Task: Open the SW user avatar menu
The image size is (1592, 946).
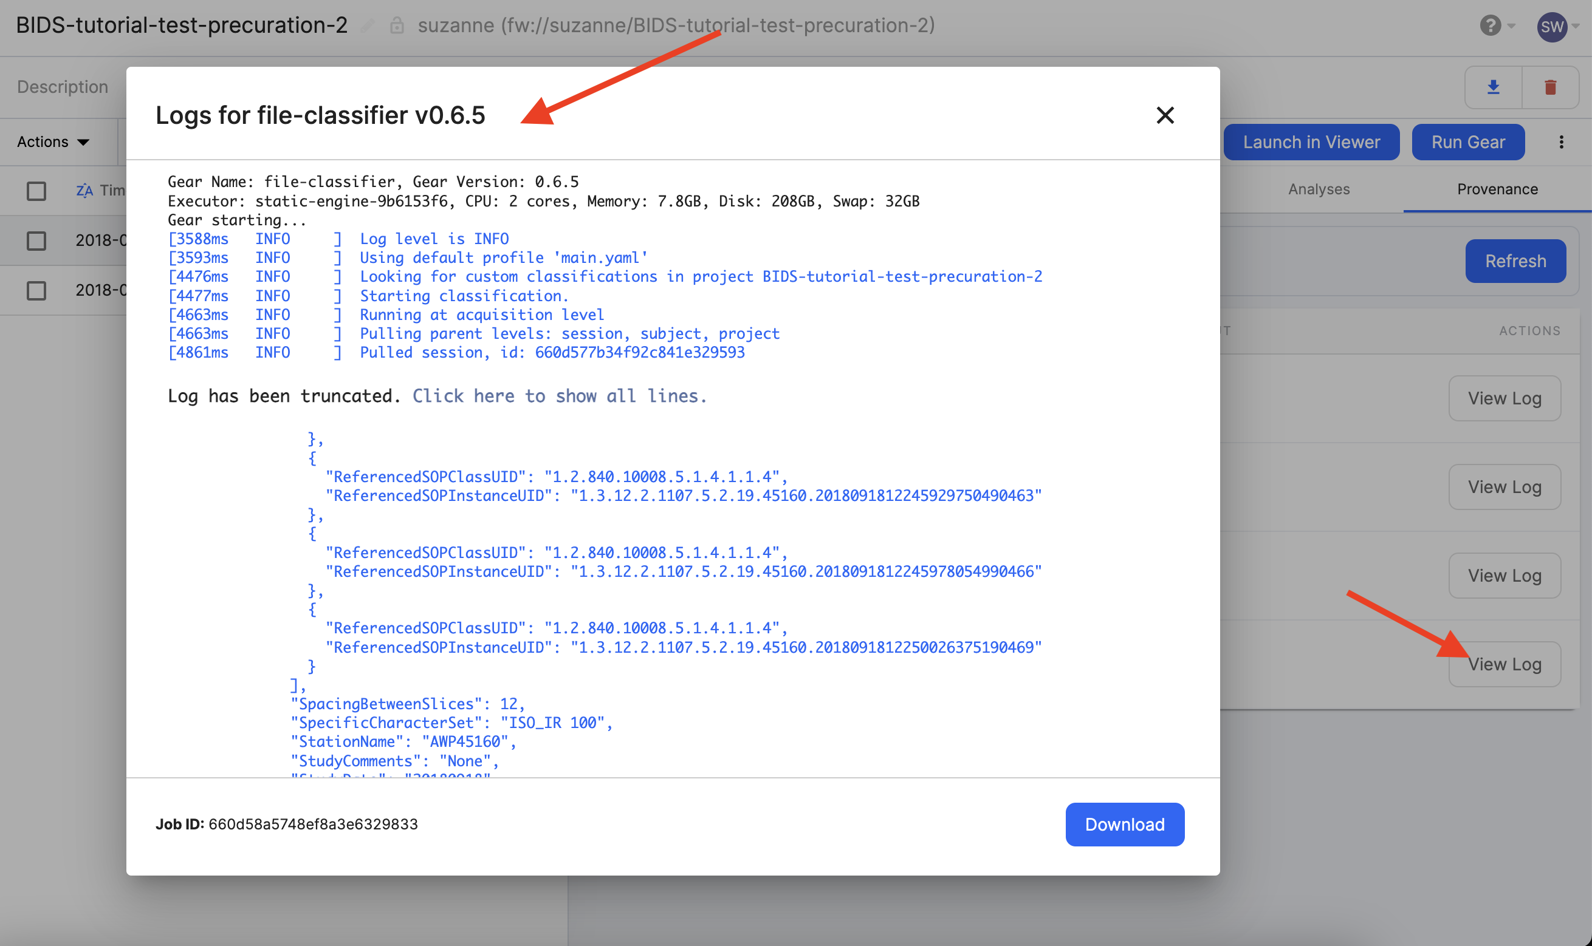Action: click(x=1551, y=26)
